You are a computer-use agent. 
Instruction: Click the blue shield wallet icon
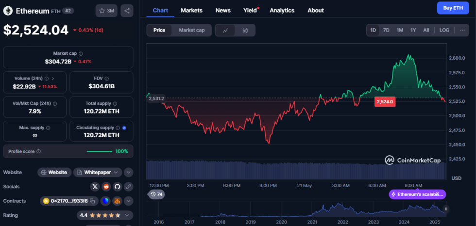106,201
